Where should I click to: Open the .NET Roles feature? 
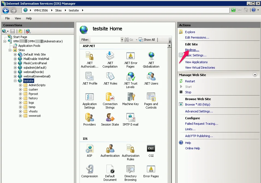110,79
